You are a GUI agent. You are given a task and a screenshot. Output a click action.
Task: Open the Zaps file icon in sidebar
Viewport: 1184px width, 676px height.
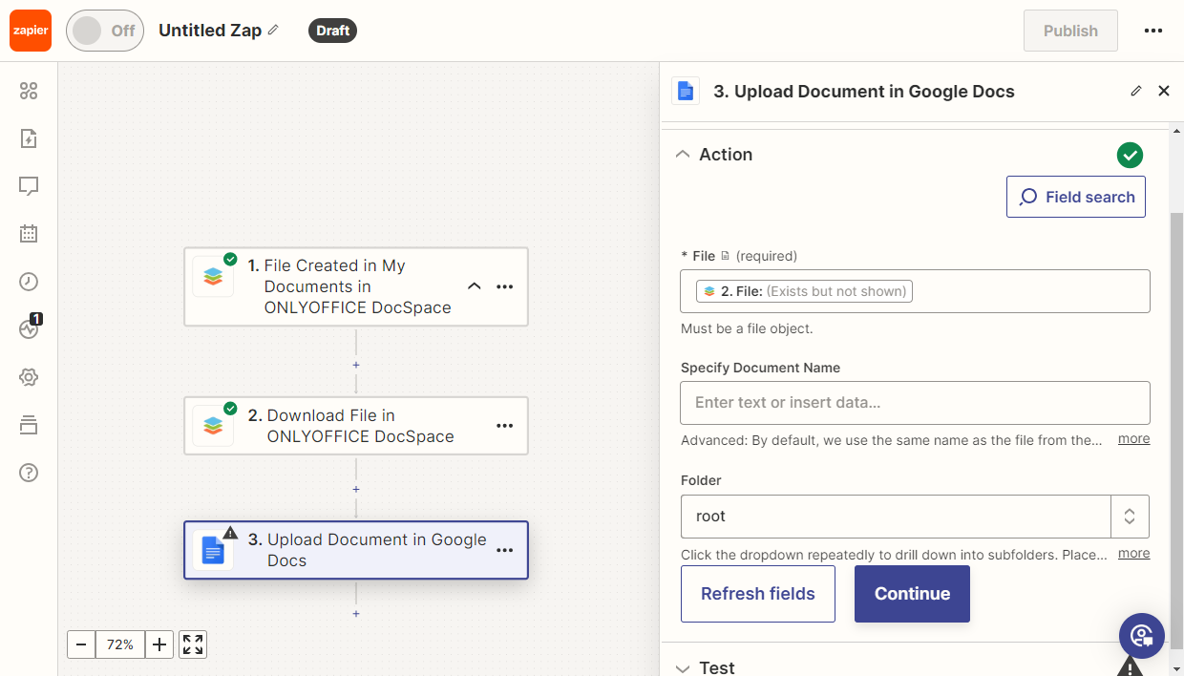click(29, 138)
